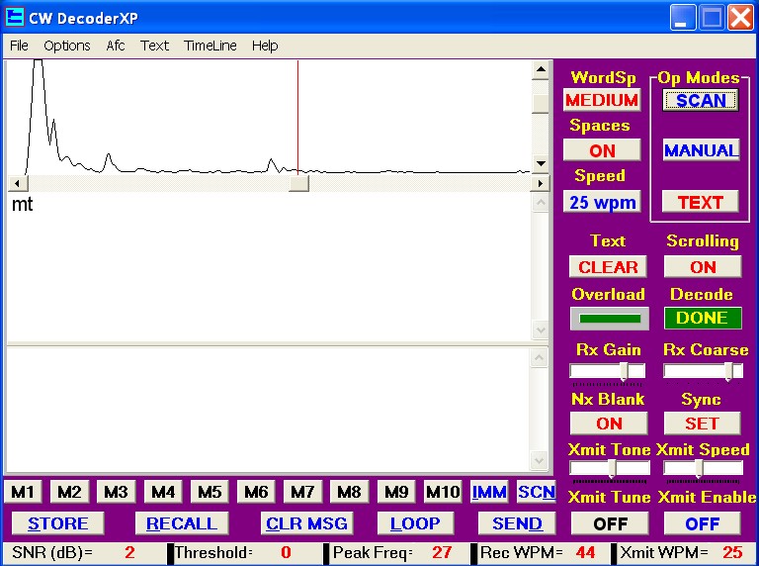
Task: Select memory button M8
Action: pyautogui.click(x=349, y=492)
